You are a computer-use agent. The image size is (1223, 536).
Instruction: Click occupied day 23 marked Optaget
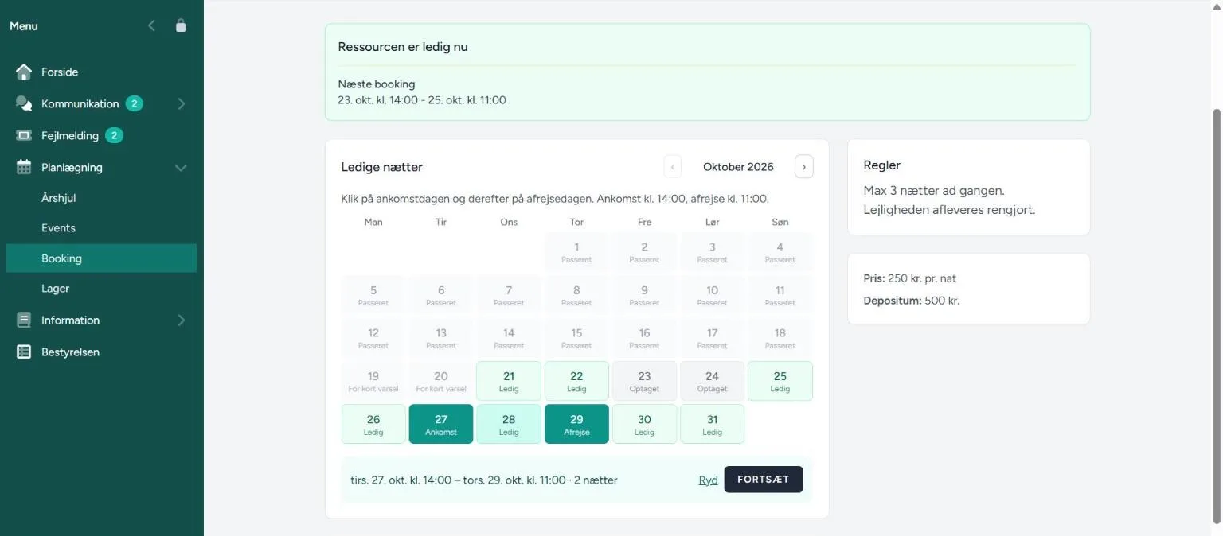tap(645, 381)
